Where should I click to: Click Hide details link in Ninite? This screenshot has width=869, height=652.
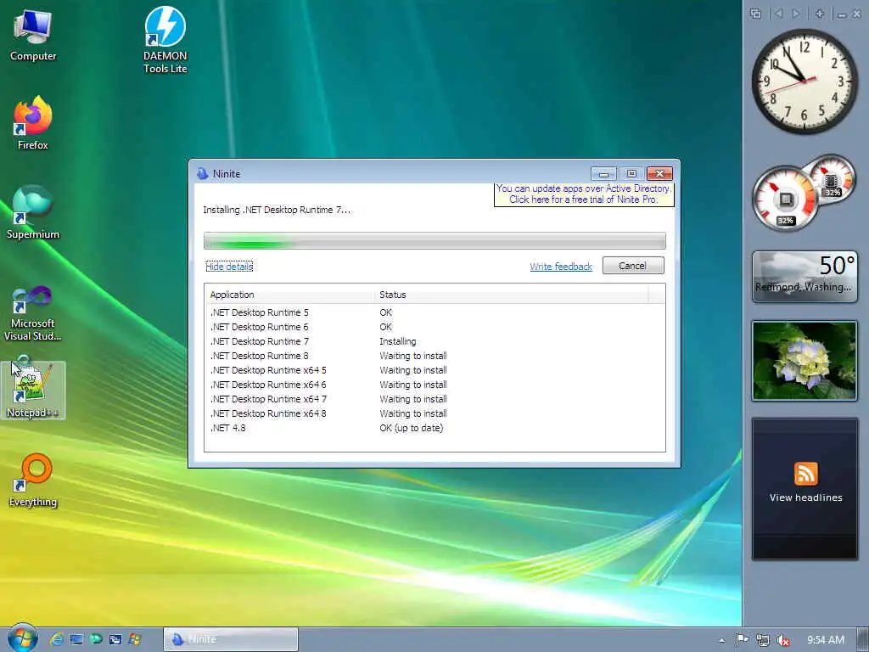click(229, 267)
